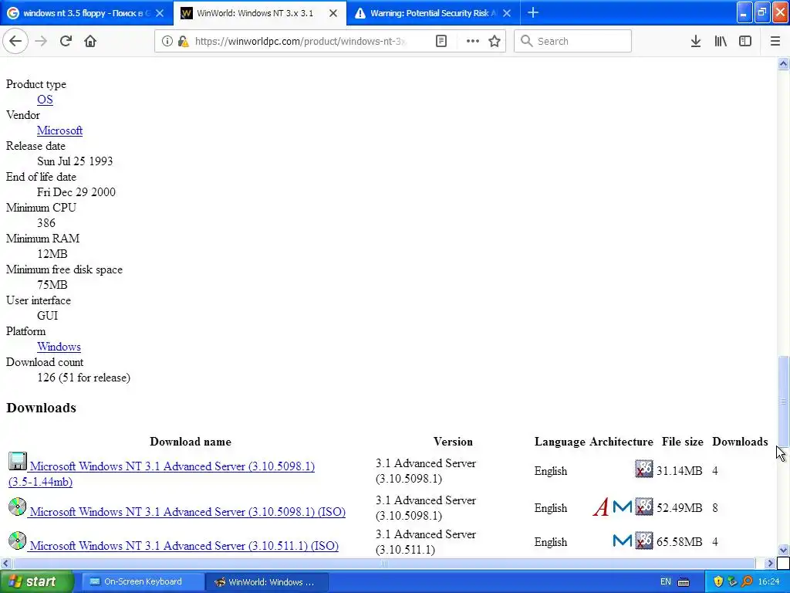
Task: Click CD icon for 3.10.511.1 ISO download
Action: point(18,540)
